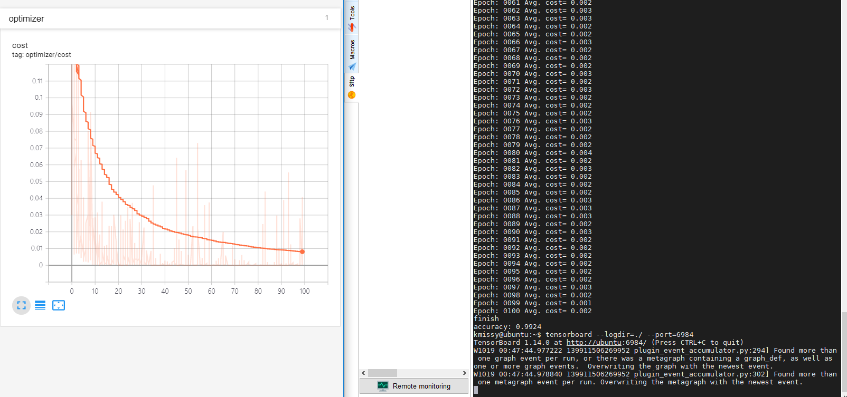
Task: Toggle chart expand size button
Action: pyautogui.click(x=21, y=305)
